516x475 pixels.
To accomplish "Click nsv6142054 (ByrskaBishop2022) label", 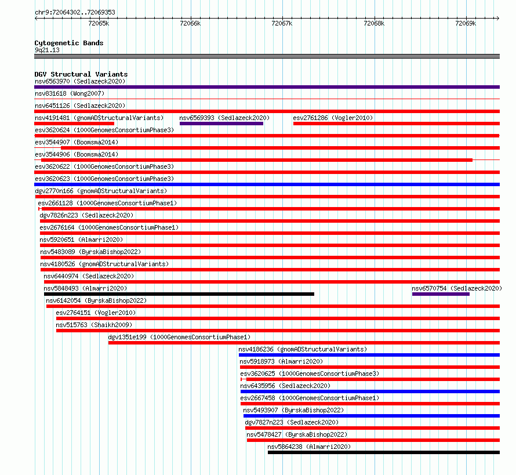I will (96, 300).
